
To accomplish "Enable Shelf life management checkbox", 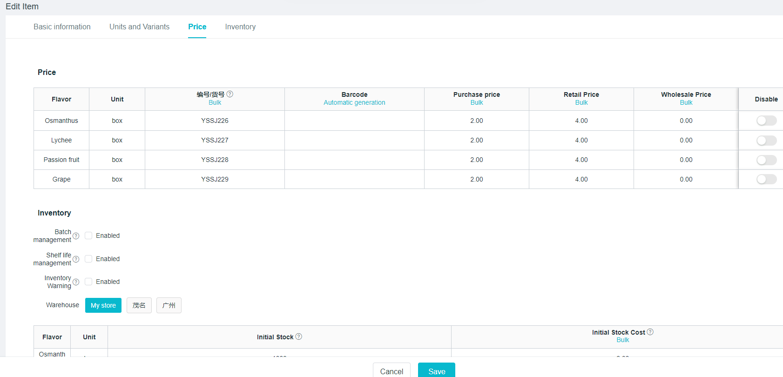I will [x=88, y=259].
